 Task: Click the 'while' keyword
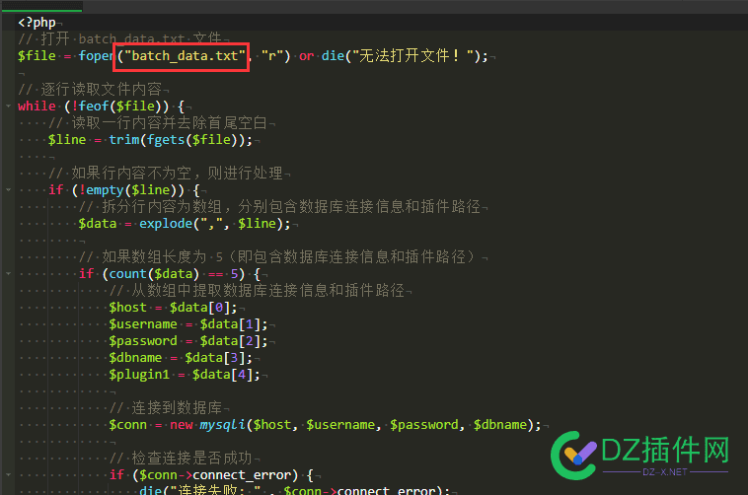37,106
